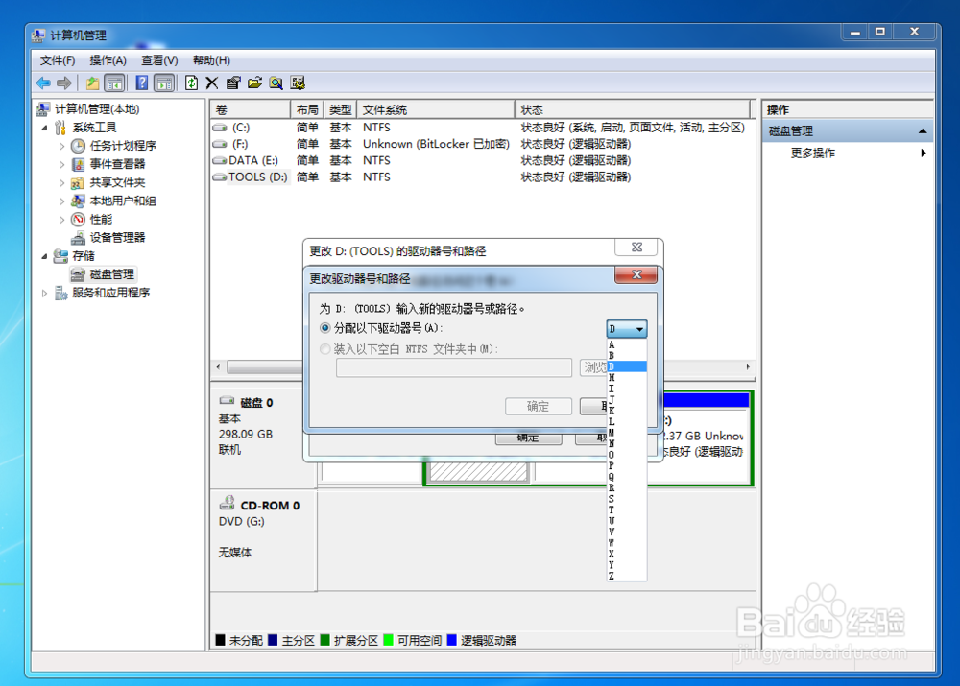The image size is (960, 686).
Task: Click the Refresh toolbar icon
Action: 191,83
